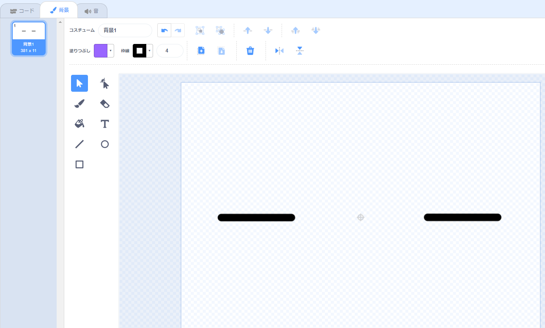Select the Eraser tool
Screen dimensions: 545x328
(x=104, y=104)
